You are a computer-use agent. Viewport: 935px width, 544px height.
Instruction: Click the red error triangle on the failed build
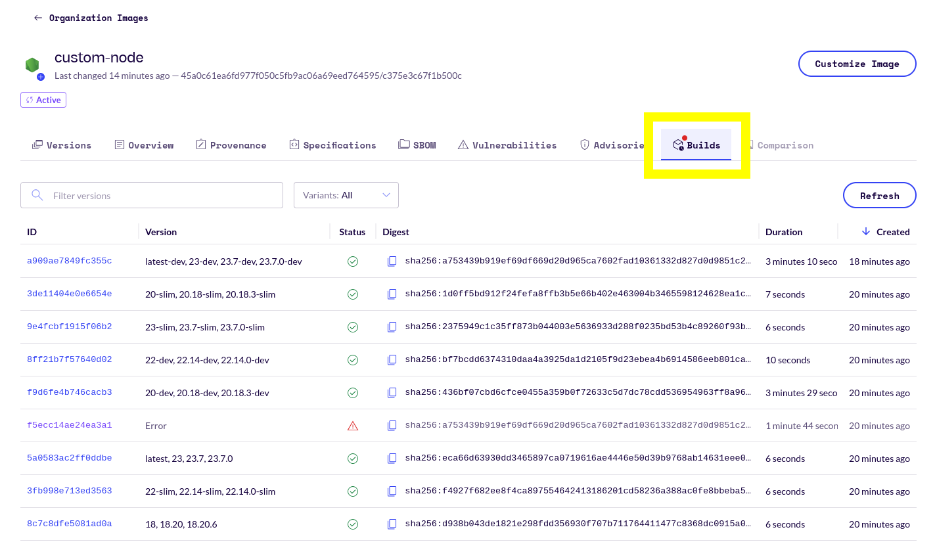pyautogui.click(x=353, y=426)
